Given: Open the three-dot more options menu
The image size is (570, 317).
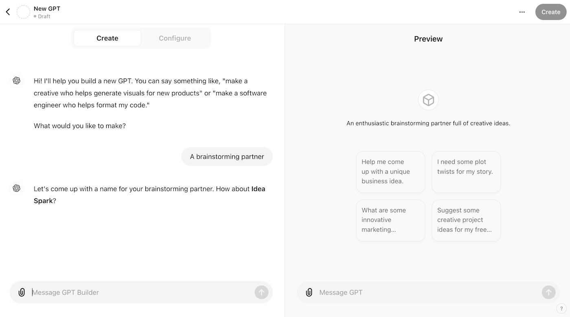Looking at the screenshot, I should pyautogui.click(x=522, y=12).
